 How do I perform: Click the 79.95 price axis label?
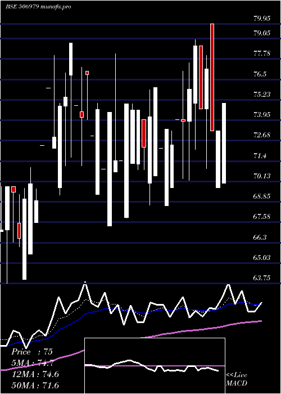[x=262, y=19]
